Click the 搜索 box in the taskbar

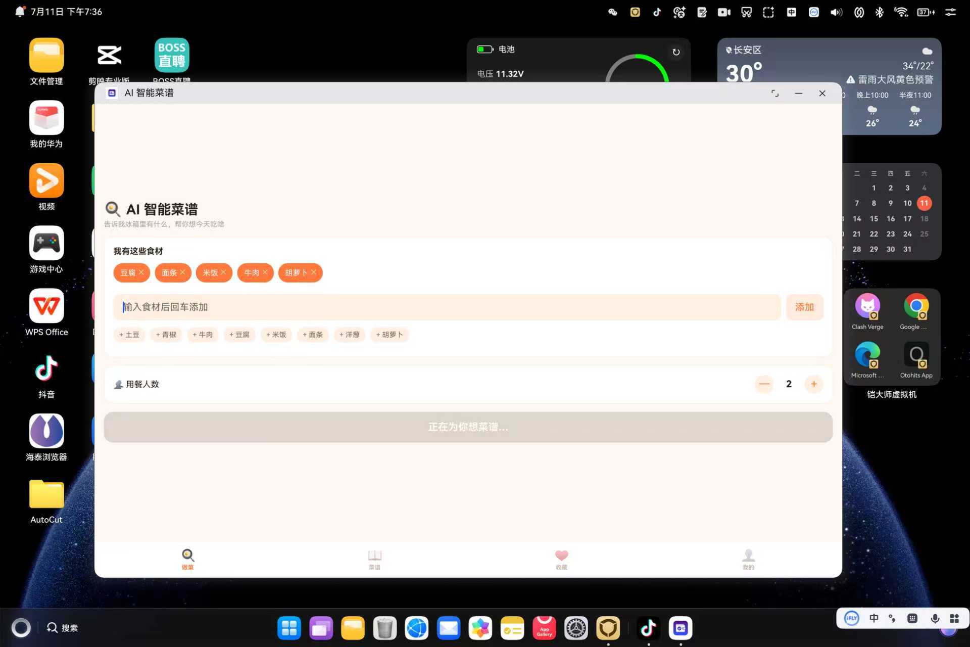[x=63, y=628]
